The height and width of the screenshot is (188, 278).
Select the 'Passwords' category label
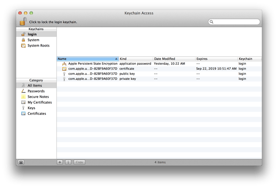click(x=36, y=91)
